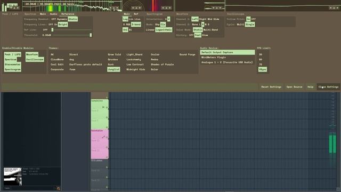
Task: Select the Low Contrast theme
Action: point(135,65)
